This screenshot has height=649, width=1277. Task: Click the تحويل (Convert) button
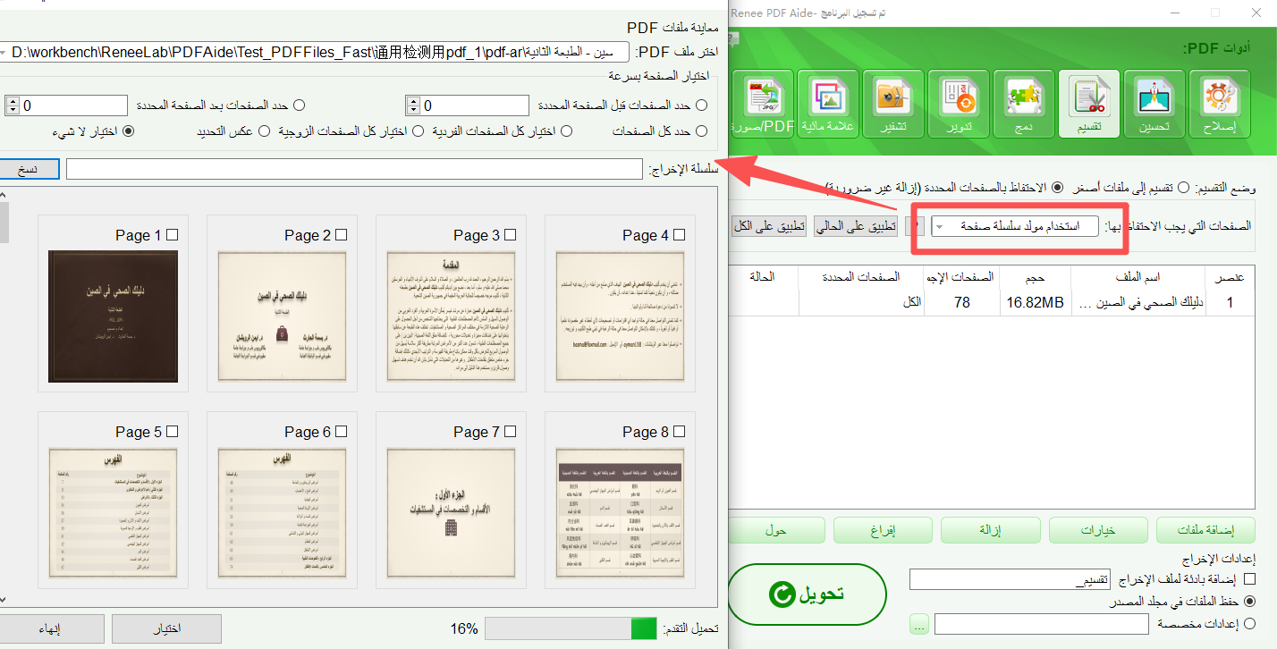(x=807, y=594)
